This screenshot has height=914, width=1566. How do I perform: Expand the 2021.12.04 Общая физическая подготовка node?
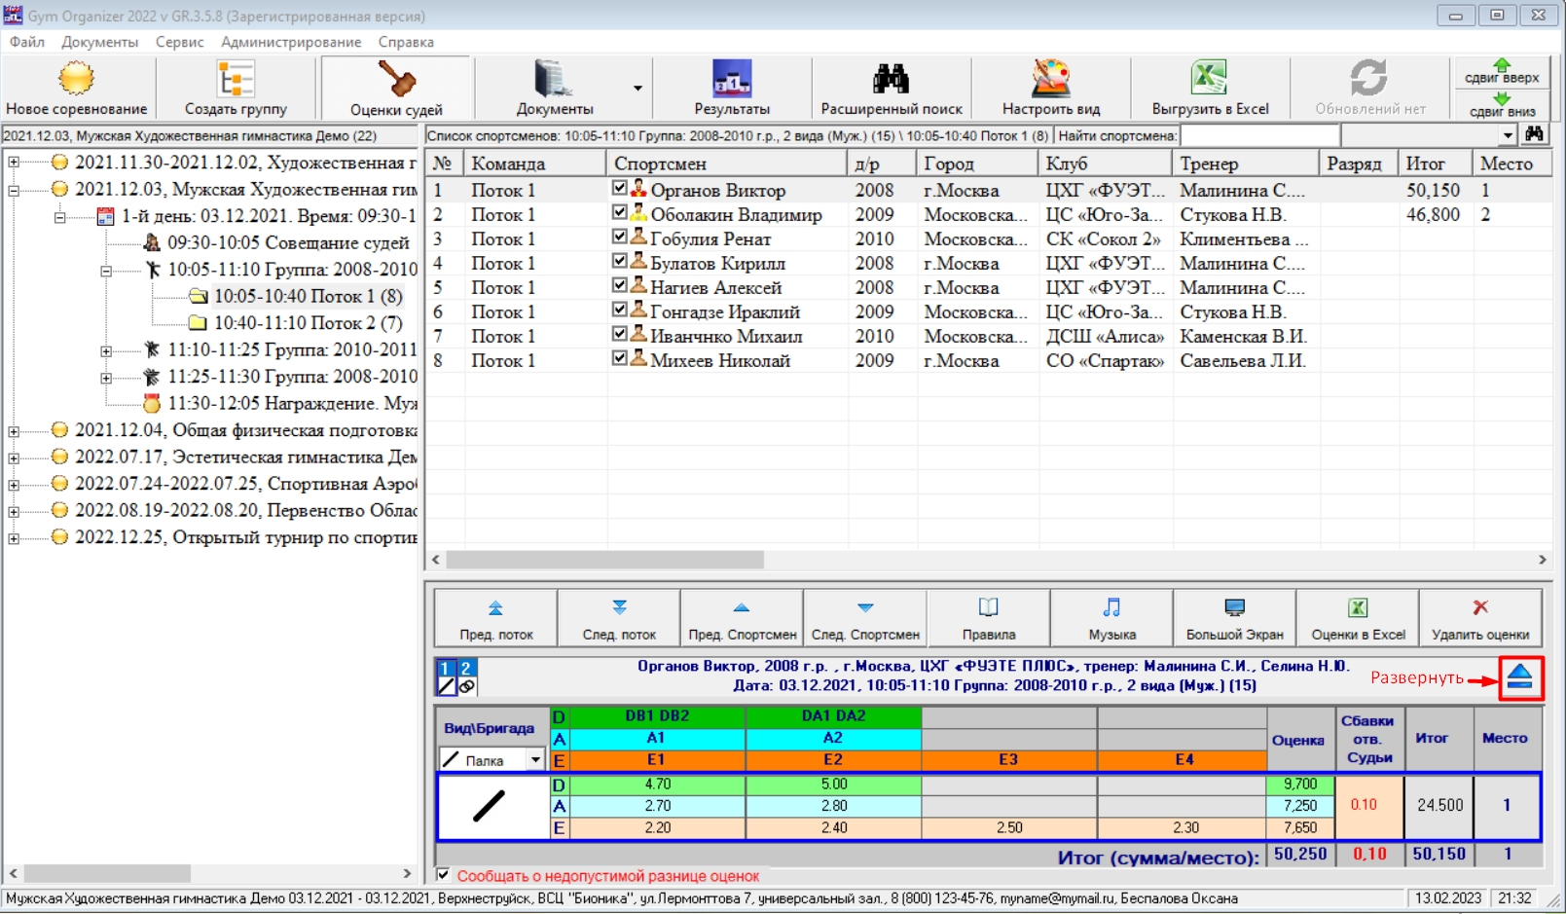14,430
